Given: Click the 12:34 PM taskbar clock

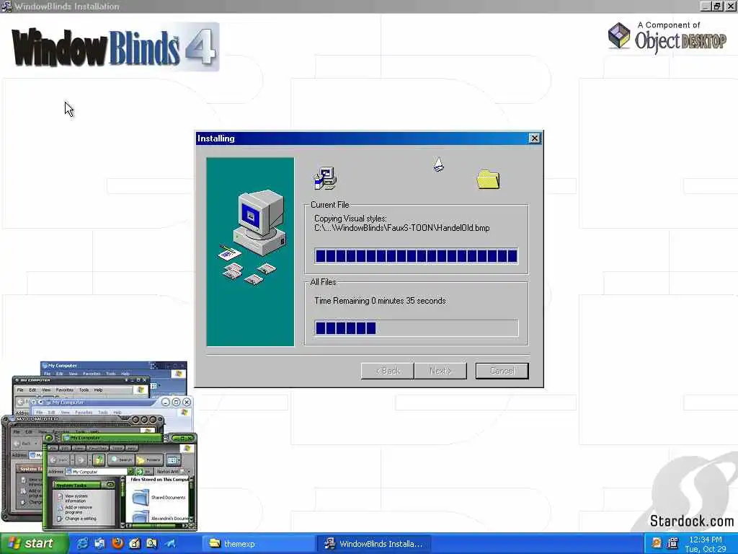Looking at the screenshot, I should click(x=705, y=540).
